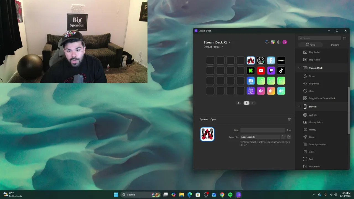Select the play/pause media key
The height and width of the screenshot is (199, 354).
(x=271, y=81)
